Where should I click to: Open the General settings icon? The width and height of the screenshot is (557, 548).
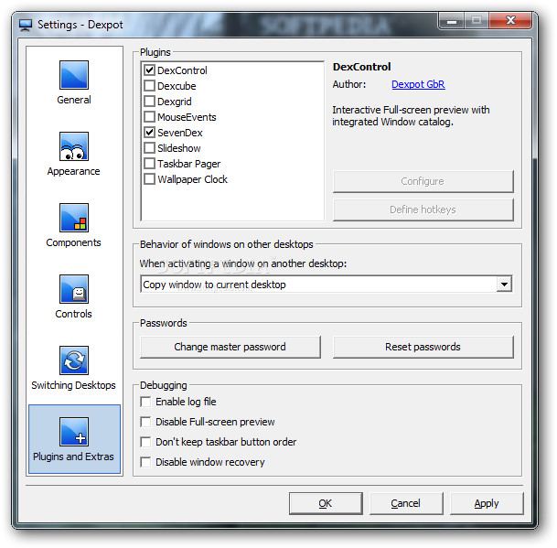pos(74,75)
